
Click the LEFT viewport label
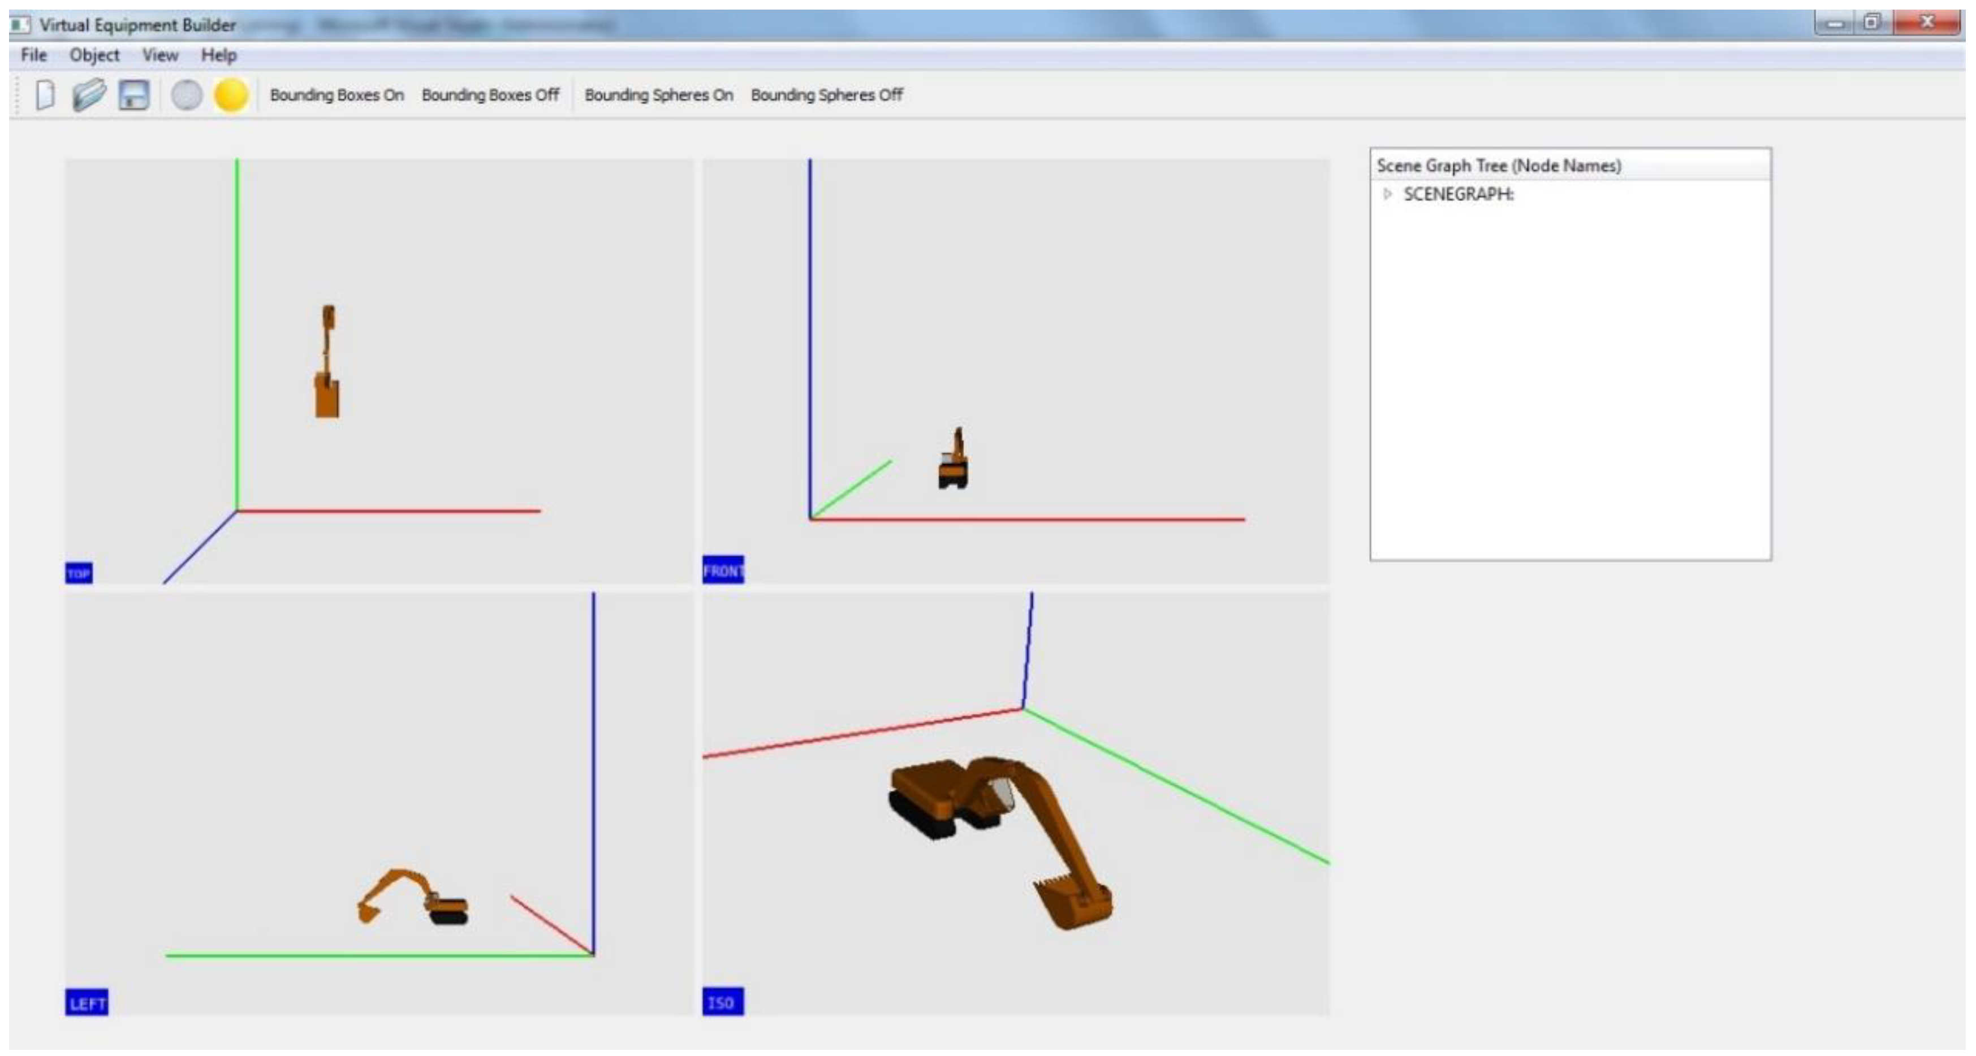[87, 1002]
